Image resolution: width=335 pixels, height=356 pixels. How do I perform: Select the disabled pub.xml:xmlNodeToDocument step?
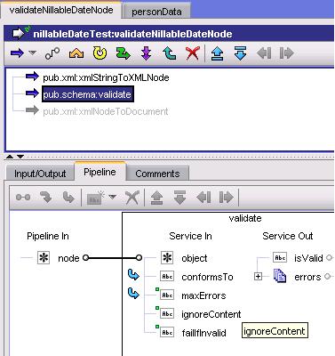click(x=106, y=111)
